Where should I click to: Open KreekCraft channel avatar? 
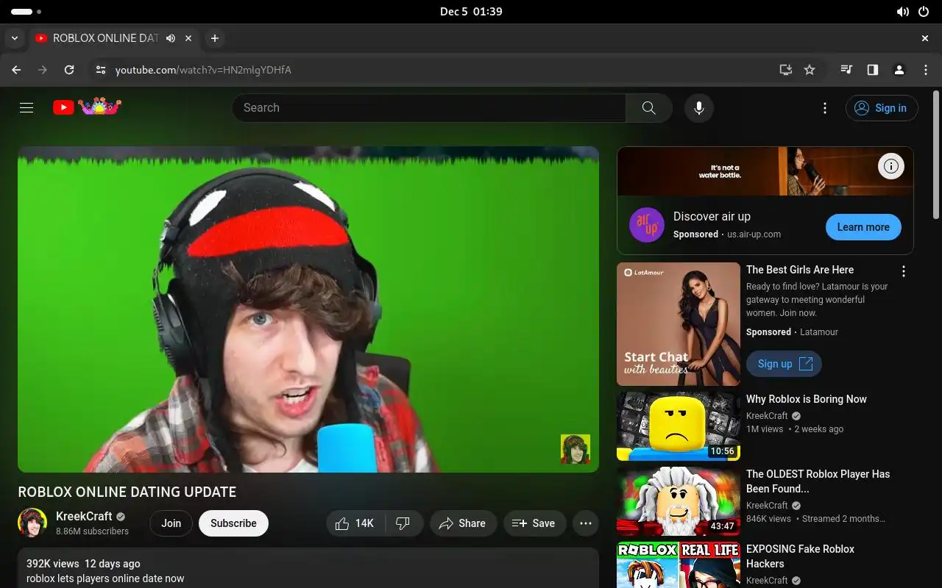[32, 523]
